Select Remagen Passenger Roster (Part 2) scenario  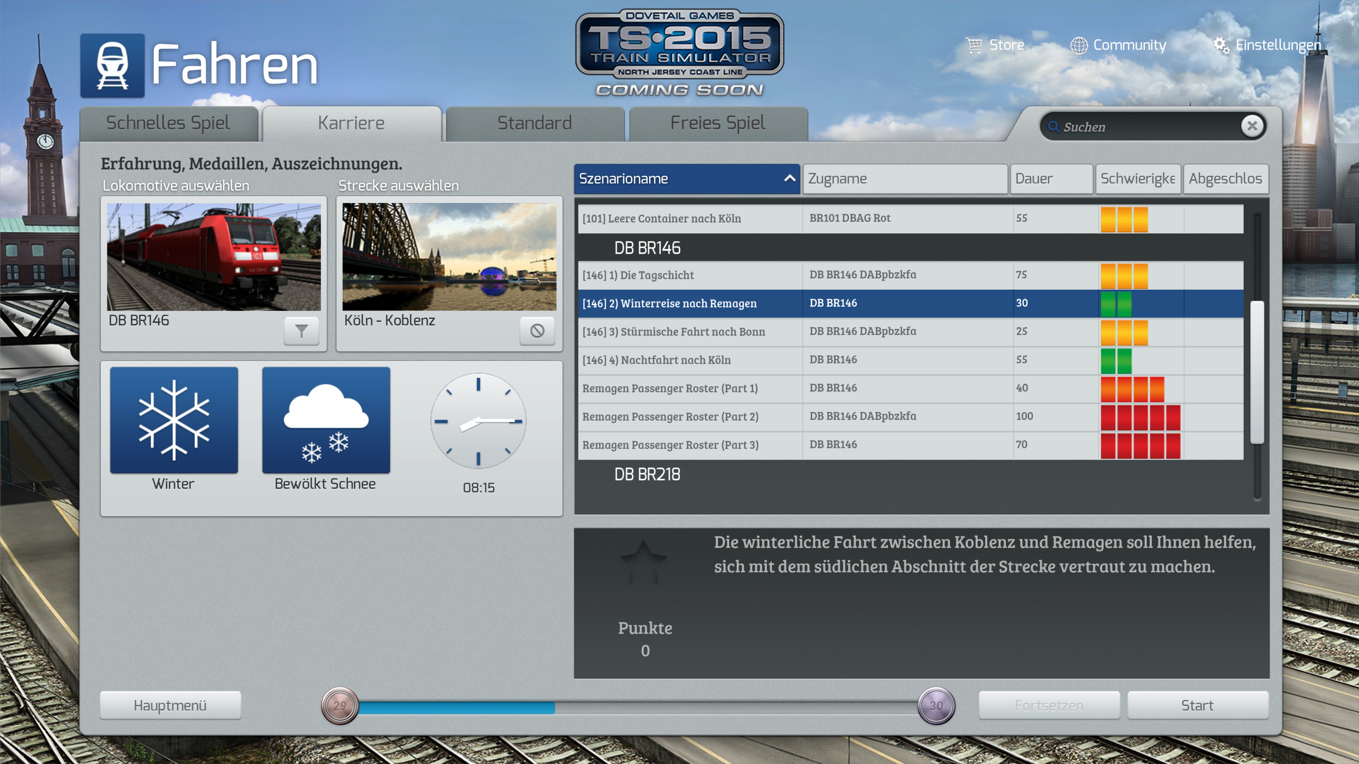click(670, 417)
